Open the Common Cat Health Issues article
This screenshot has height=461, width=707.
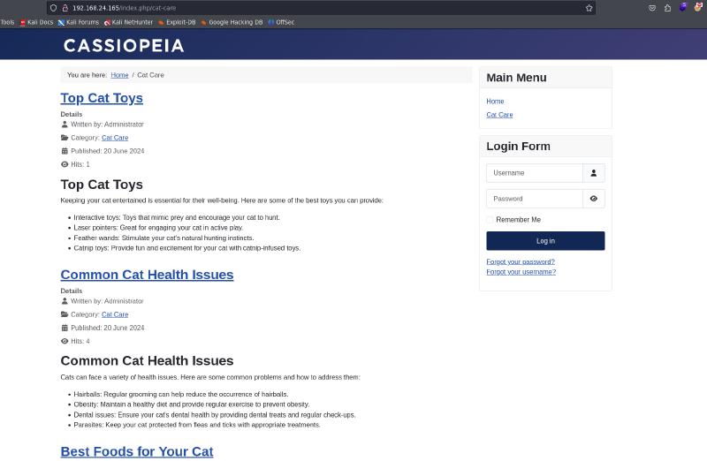point(147,275)
